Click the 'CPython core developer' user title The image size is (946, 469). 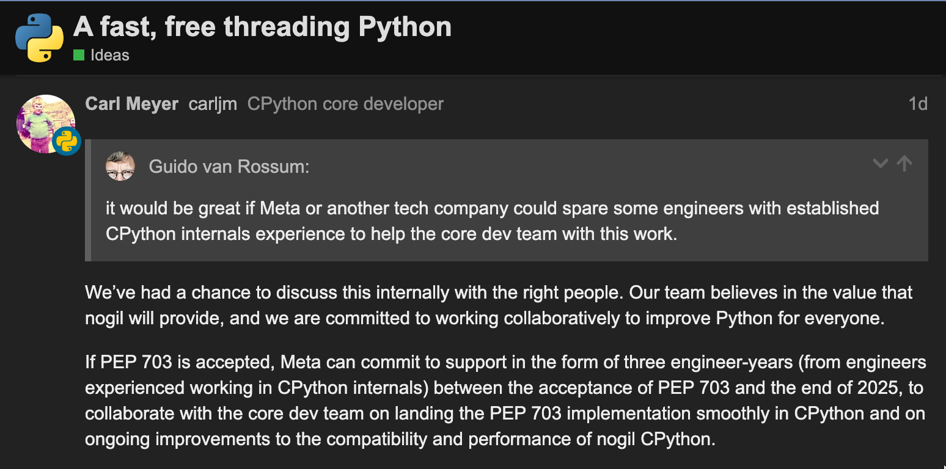tap(345, 104)
